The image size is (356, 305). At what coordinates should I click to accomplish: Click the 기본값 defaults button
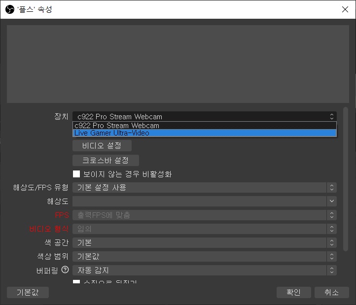(28, 292)
